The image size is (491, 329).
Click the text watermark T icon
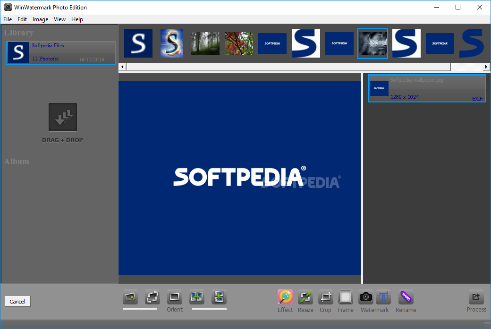click(x=383, y=297)
